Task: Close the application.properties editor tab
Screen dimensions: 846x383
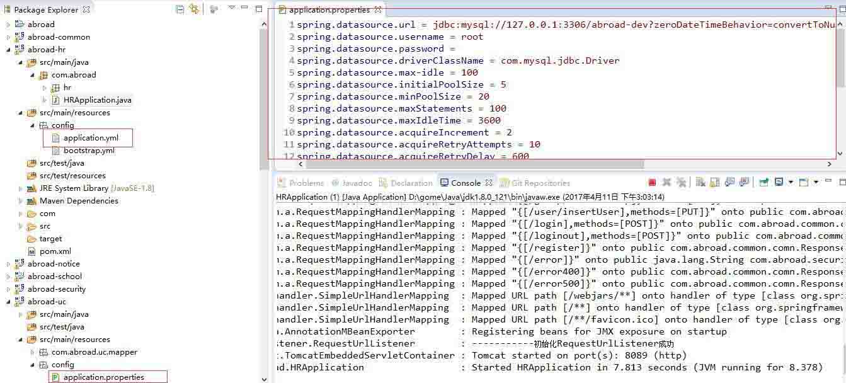Action: pyautogui.click(x=377, y=9)
